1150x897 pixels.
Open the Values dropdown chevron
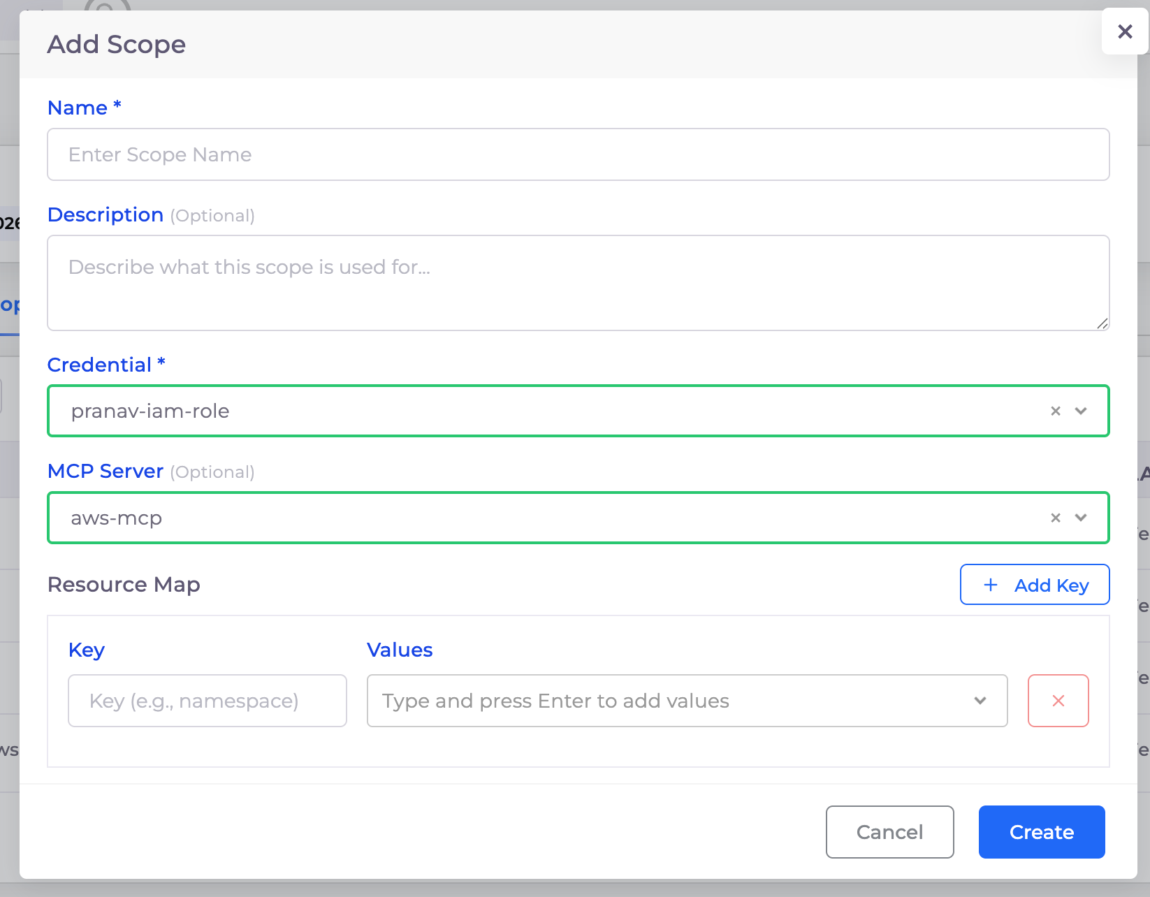980,701
